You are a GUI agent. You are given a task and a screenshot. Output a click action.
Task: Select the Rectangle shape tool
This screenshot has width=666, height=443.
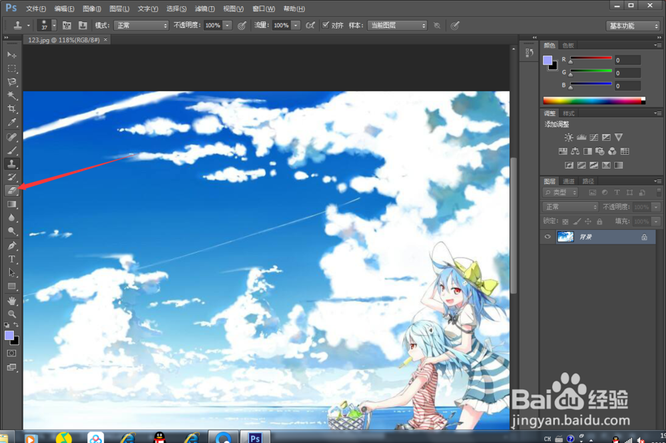[12, 286]
